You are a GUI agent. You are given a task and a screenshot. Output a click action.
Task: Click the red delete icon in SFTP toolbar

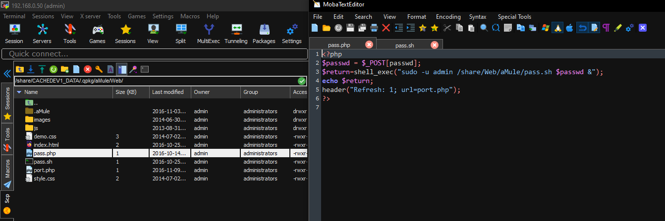click(x=88, y=69)
